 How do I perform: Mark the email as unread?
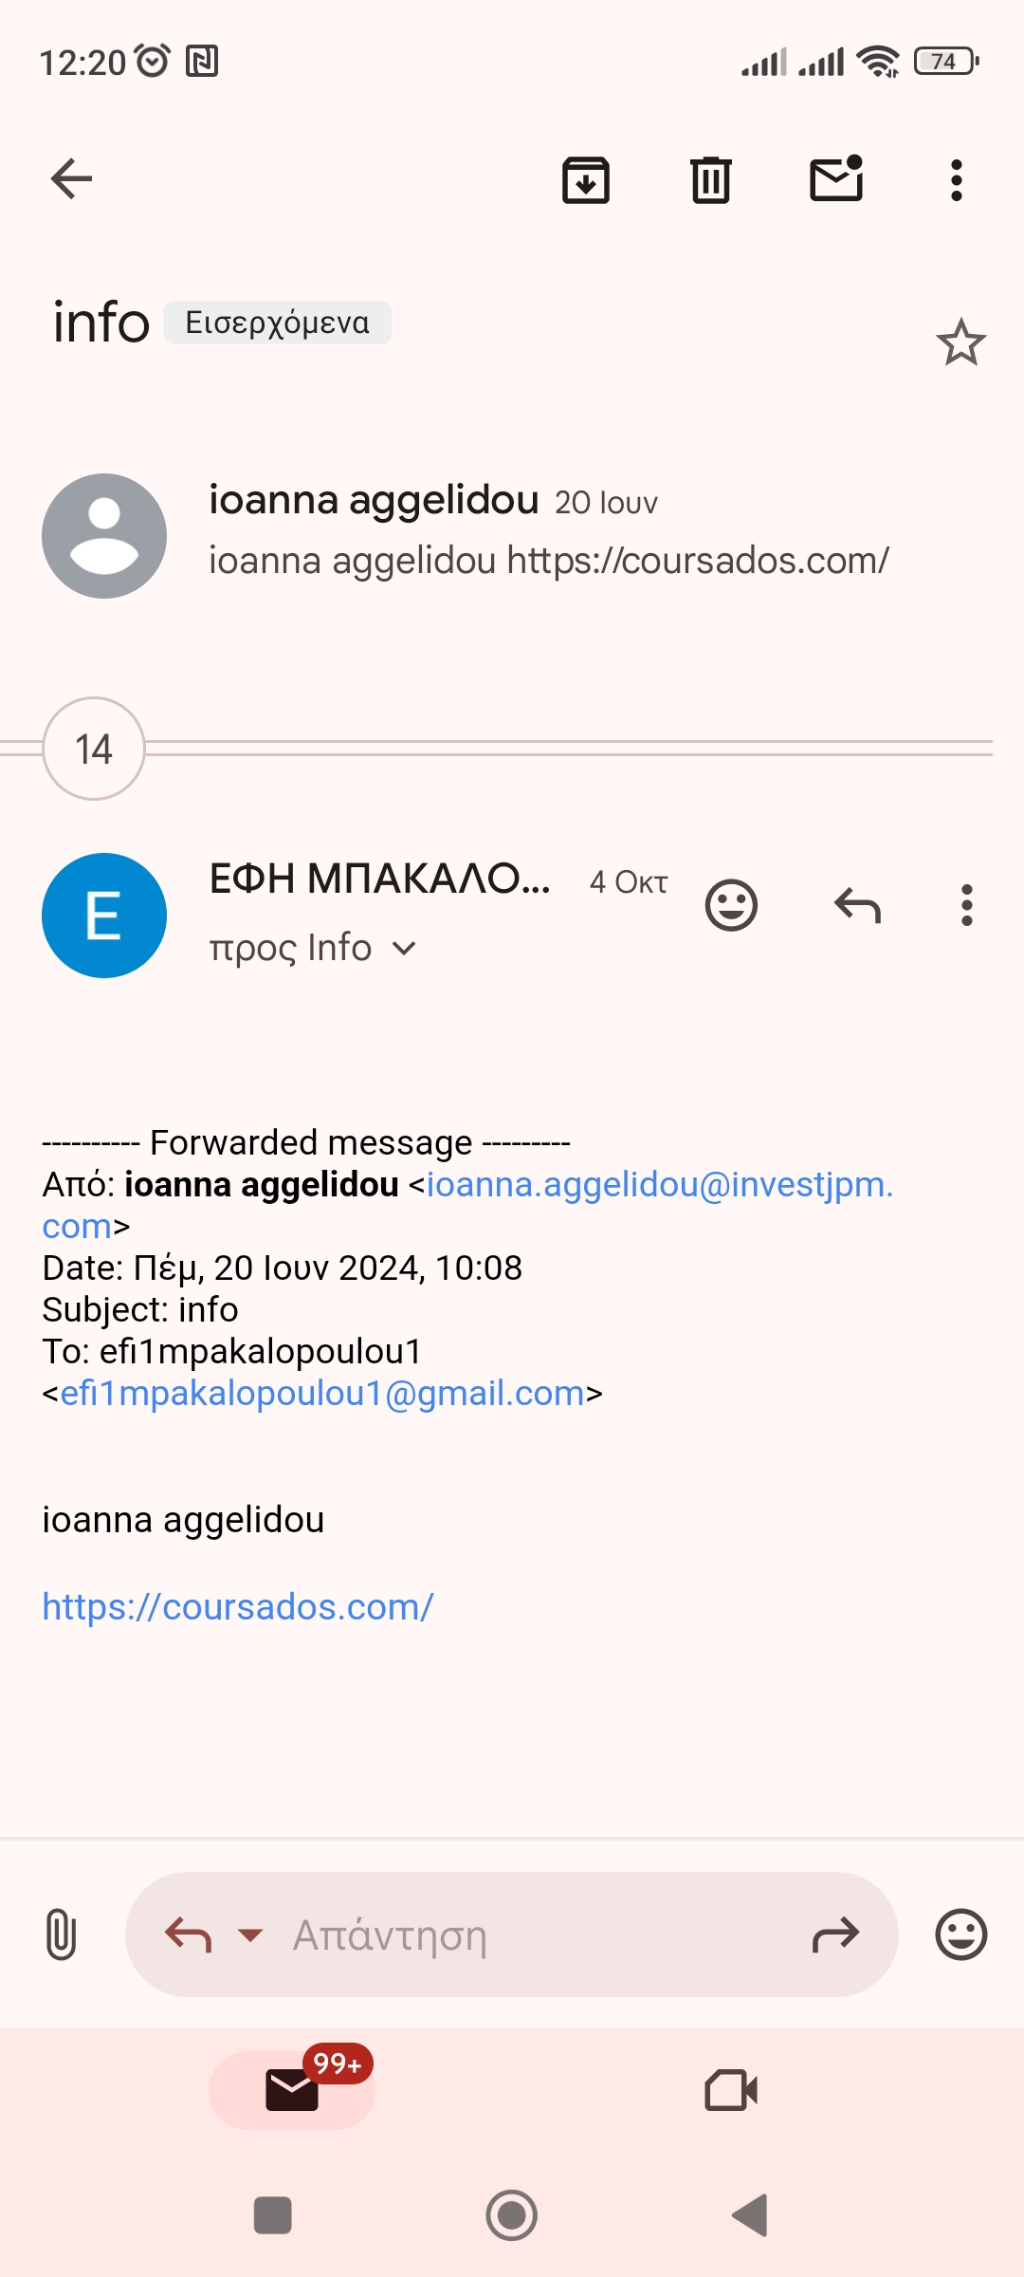[x=836, y=179]
